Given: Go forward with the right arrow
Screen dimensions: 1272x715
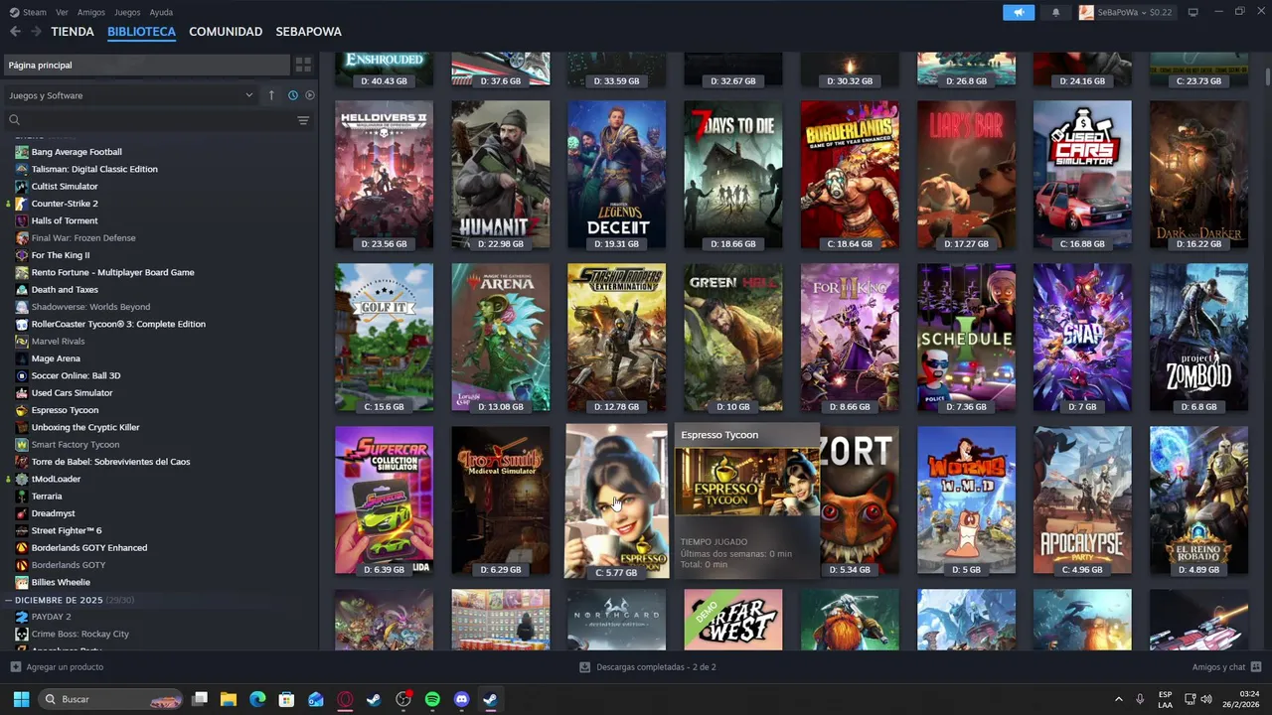Looking at the screenshot, I should (x=36, y=32).
